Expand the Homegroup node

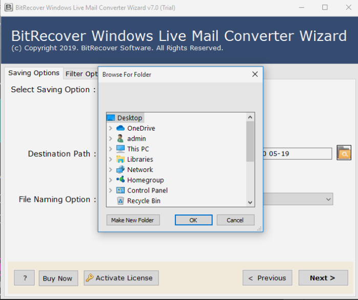pos(110,180)
